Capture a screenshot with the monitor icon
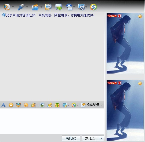Image resolution: width=145 pixels, height=142 pixels. [65, 105]
